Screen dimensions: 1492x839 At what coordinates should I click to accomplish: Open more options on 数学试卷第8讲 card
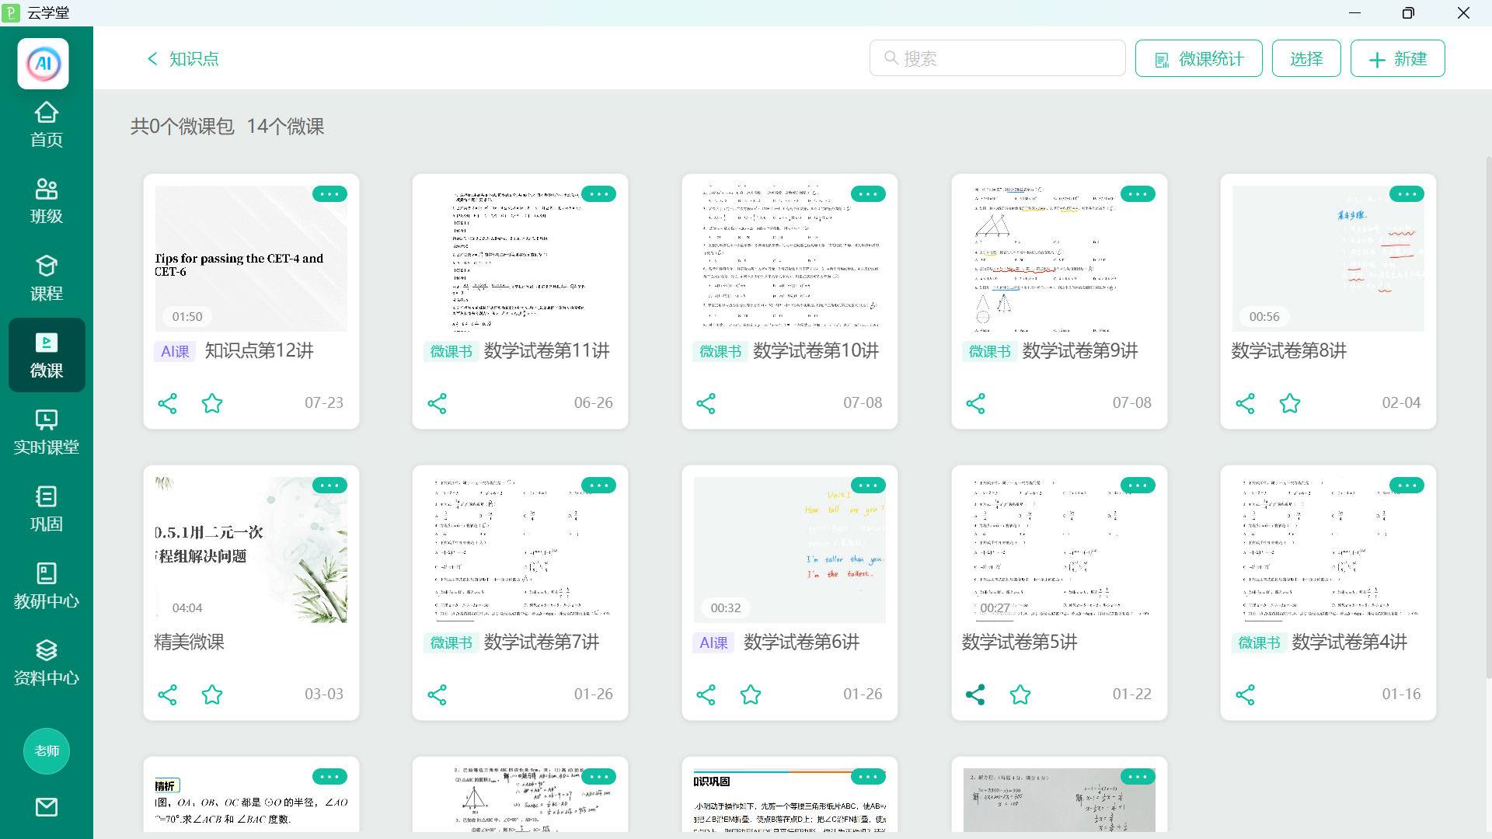[1407, 194]
